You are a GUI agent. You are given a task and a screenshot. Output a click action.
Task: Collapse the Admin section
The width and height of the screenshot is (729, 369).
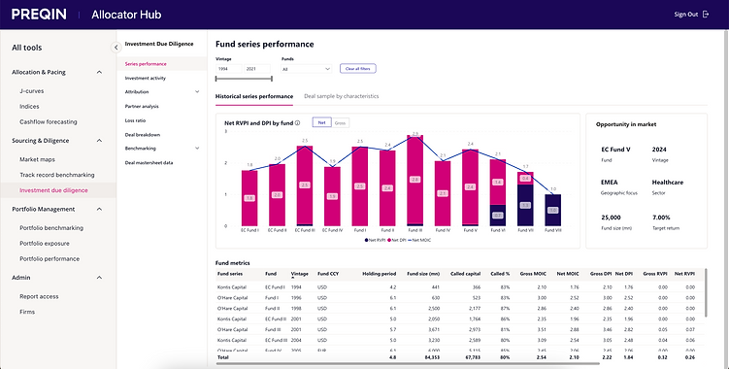point(99,278)
